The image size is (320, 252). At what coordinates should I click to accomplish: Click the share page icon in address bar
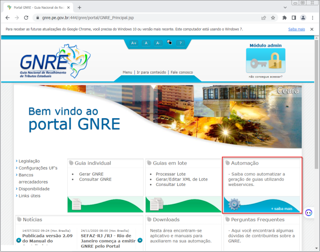264,18
